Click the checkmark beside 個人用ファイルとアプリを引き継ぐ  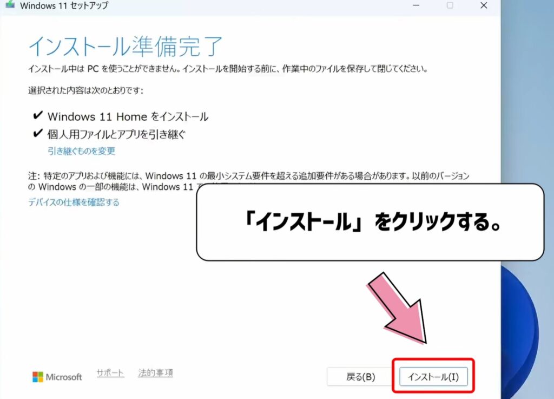pos(39,132)
